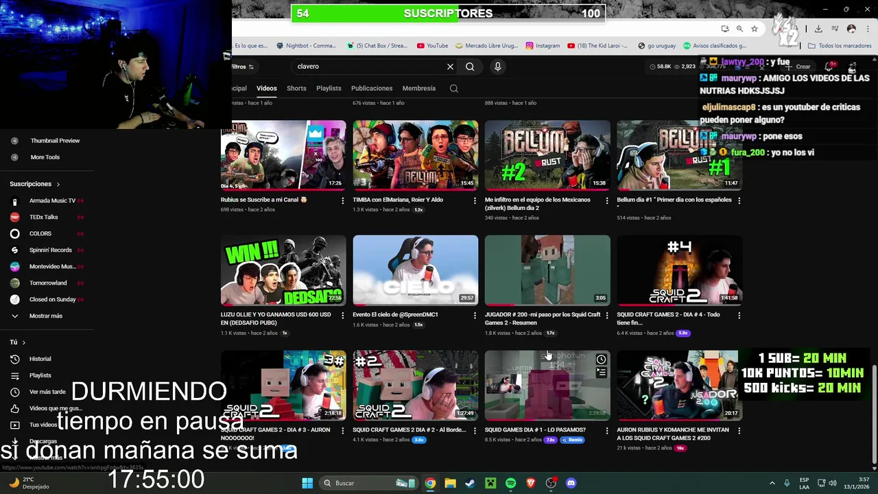Expand the Tú section
The width and height of the screenshot is (878, 494).
[x=17, y=342]
